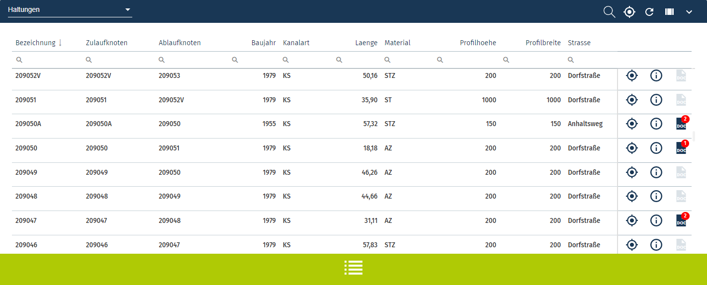The width and height of the screenshot is (707, 285).
Task: Toggle the list panel in green bar
Action: point(353,268)
